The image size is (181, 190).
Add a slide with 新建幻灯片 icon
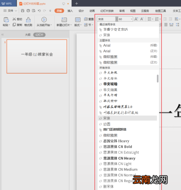[64, 20]
